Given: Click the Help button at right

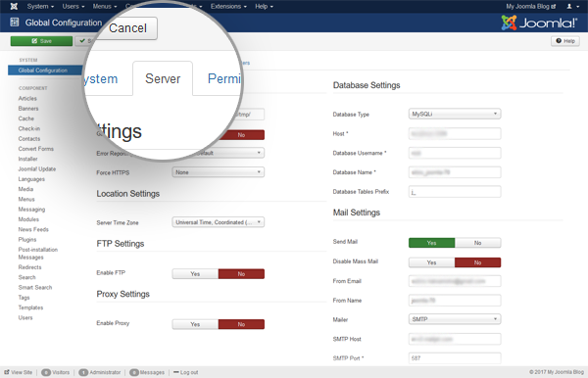Looking at the screenshot, I should pos(565,41).
